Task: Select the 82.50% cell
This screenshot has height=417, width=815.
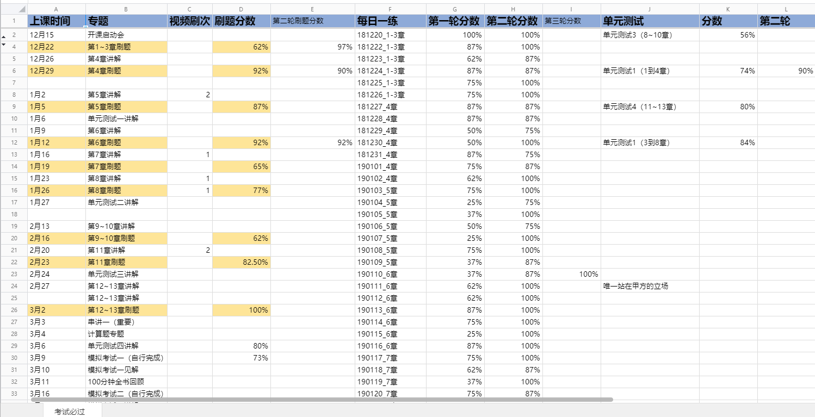Action: point(242,262)
